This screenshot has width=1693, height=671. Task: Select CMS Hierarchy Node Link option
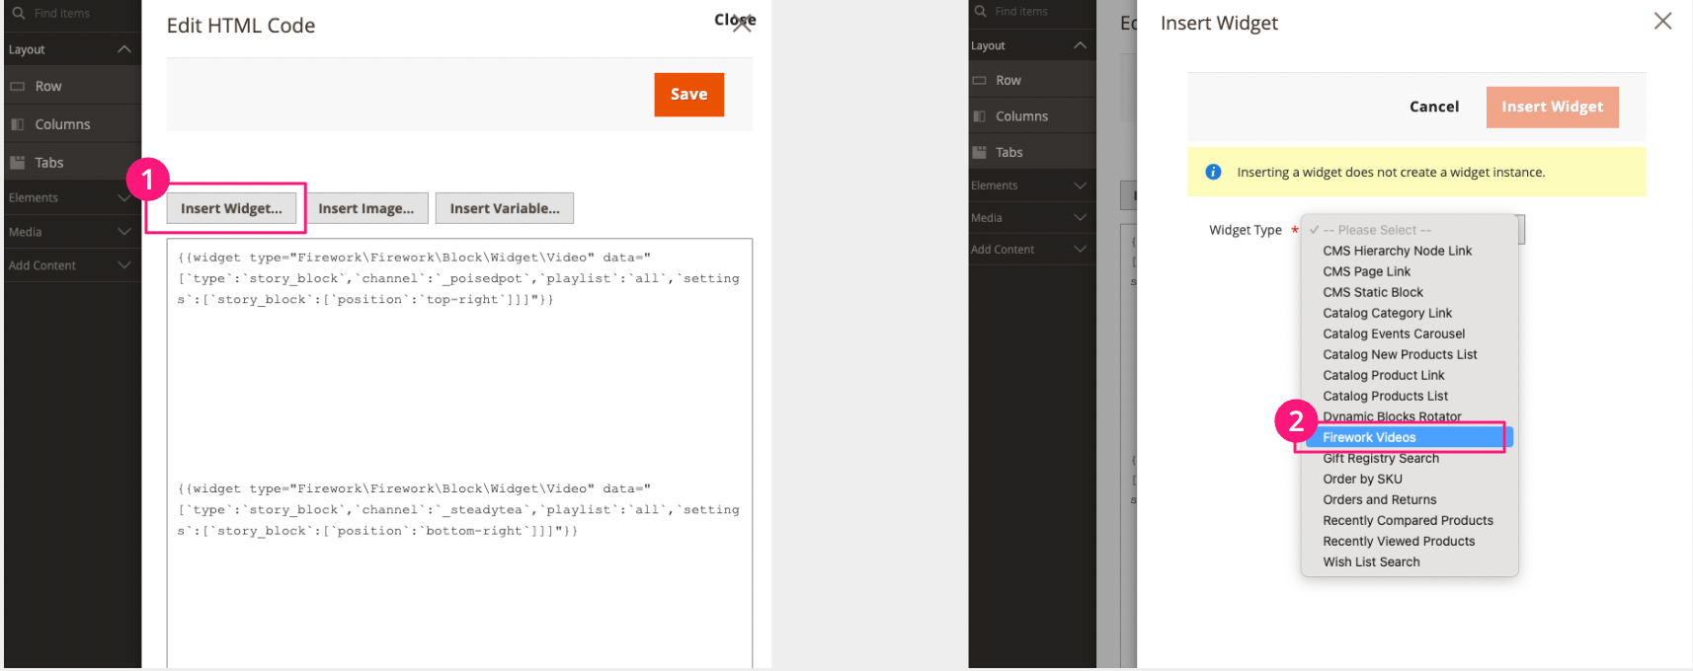point(1397,251)
